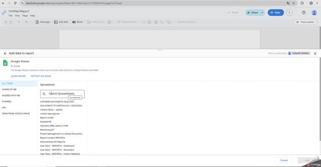
Task: Click the Redo arrow in the toolbar
Action: point(11,22)
